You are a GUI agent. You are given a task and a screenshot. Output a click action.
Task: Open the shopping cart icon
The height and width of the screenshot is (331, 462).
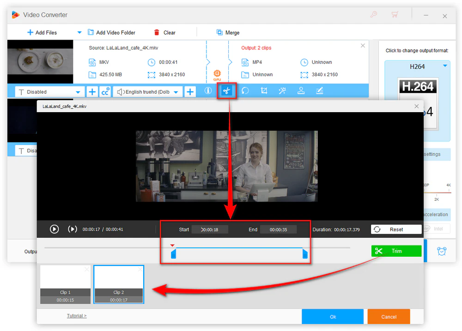pos(395,14)
